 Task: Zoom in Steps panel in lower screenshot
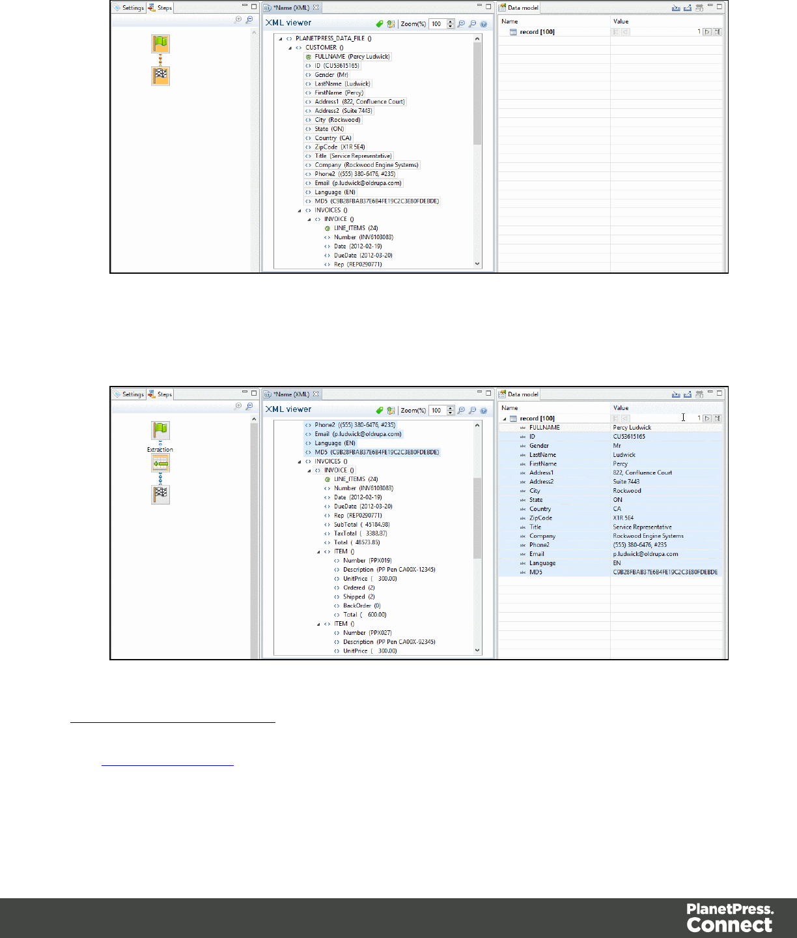[238, 406]
